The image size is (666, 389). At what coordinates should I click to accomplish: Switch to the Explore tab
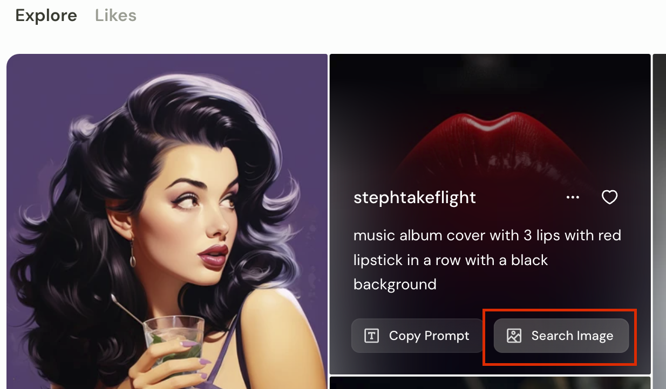46,16
